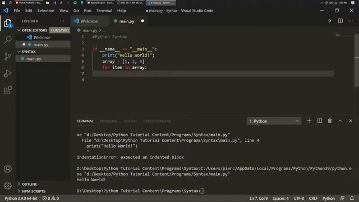359x202 pixels.
Task: Open the Run menu
Action: pos(88,11)
